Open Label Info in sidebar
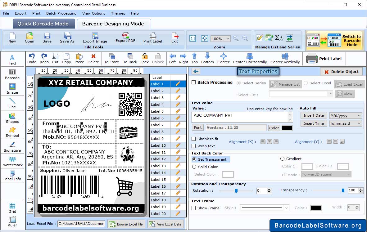The image size is (367, 232). point(12,176)
